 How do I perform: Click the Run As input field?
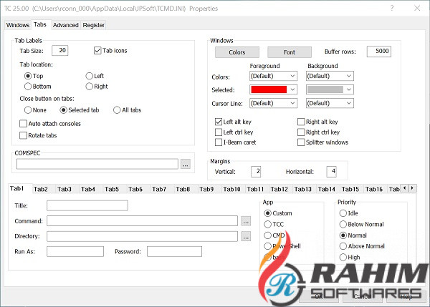75,251
